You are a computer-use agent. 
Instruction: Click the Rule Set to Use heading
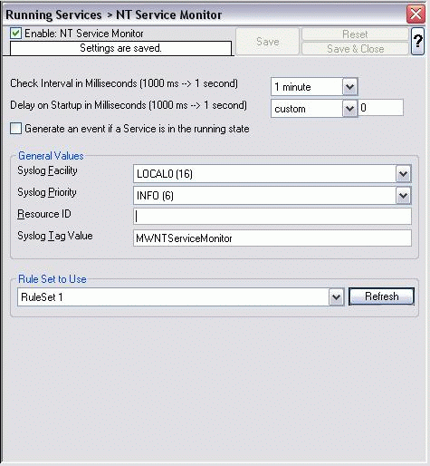pos(53,279)
